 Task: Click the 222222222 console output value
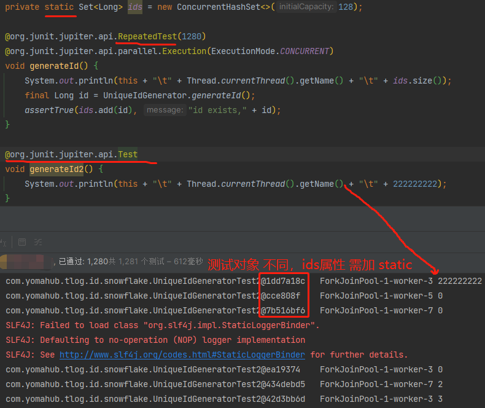[x=460, y=281]
